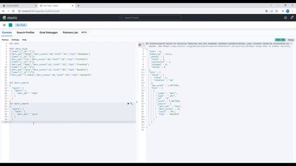Screen dimensions: 296x166
Task: Close the localhost:9200 tab
Action: click(36, 6)
